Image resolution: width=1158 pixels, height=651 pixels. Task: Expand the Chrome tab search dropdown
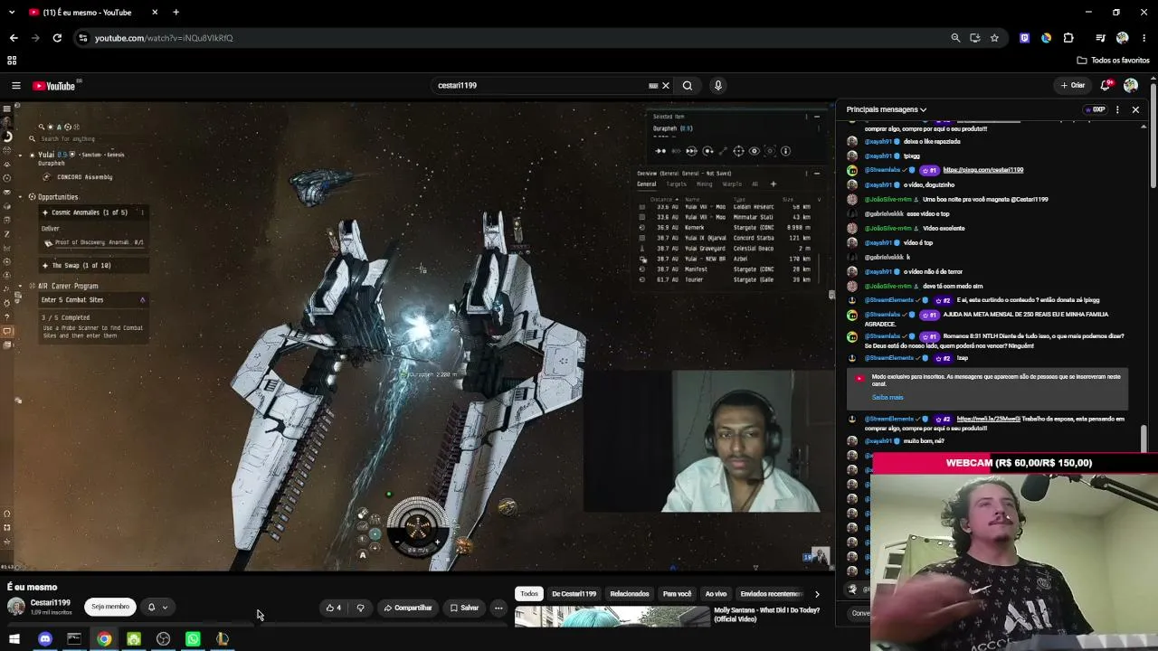[x=12, y=13]
